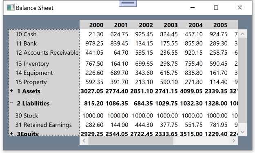Click Accounts Receivable 2004 value 920.15
The image size is (255, 153).
click(194, 53)
